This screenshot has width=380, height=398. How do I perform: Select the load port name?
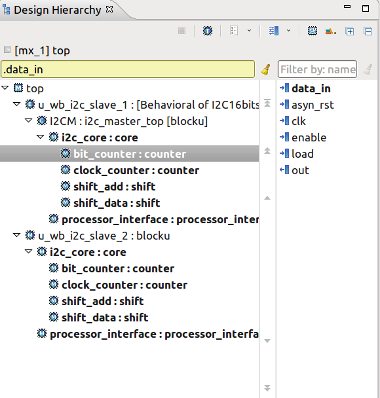(303, 154)
